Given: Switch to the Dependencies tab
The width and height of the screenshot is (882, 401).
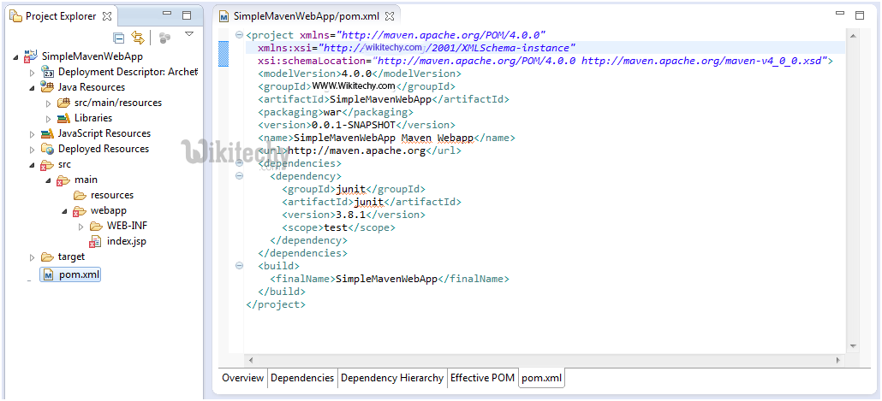Looking at the screenshot, I should point(302,378).
